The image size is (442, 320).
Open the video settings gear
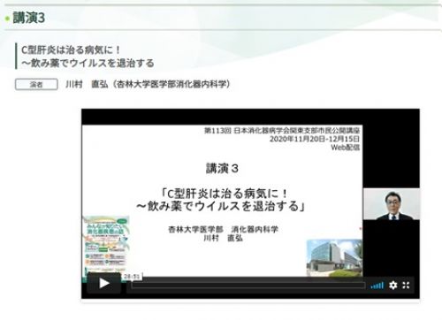[x=393, y=286]
